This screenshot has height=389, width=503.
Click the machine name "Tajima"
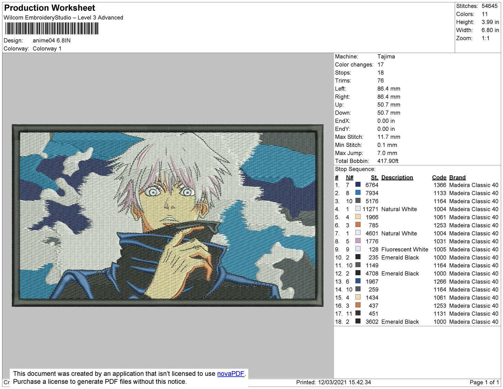[x=386, y=56]
